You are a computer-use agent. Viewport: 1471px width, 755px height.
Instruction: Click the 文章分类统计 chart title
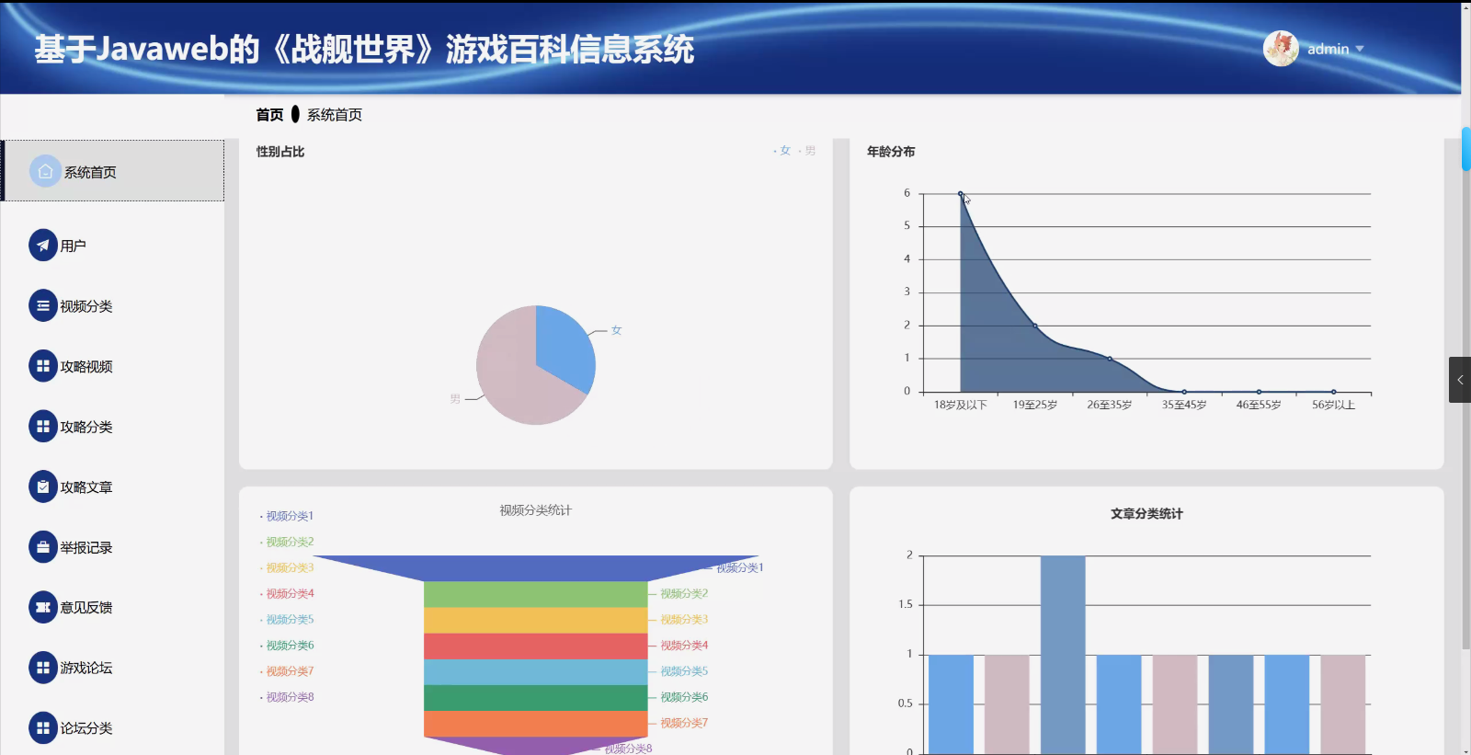pos(1146,514)
